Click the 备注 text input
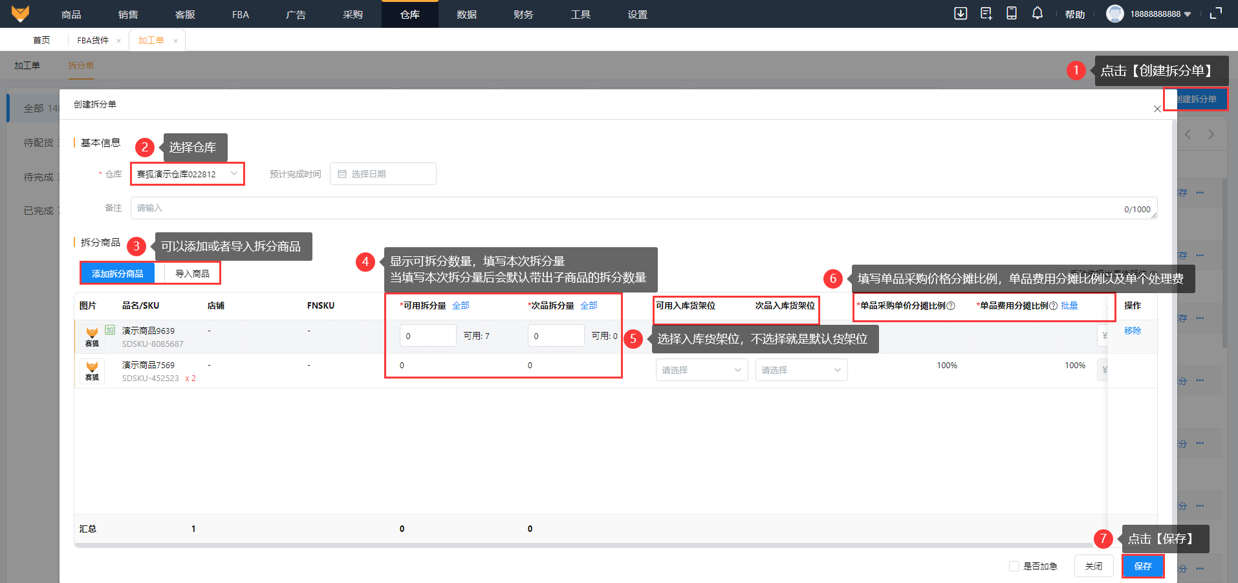 (644, 208)
